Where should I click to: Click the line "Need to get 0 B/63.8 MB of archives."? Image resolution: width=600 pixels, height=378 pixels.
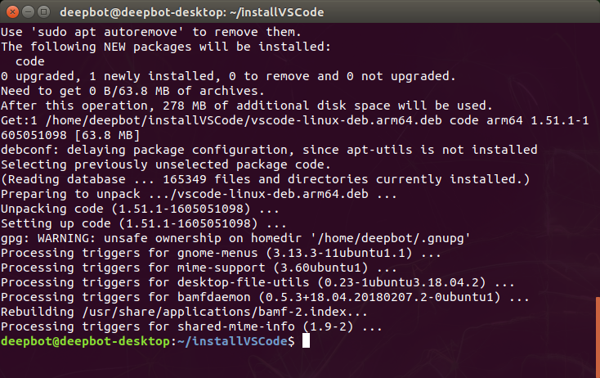[x=132, y=91]
